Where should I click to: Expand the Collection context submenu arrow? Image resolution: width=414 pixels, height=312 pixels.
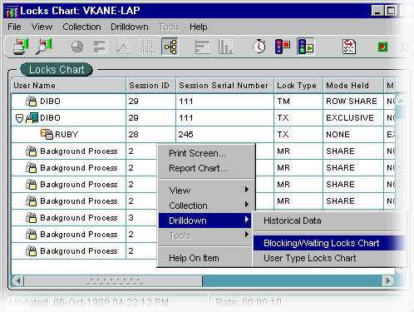tap(247, 205)
